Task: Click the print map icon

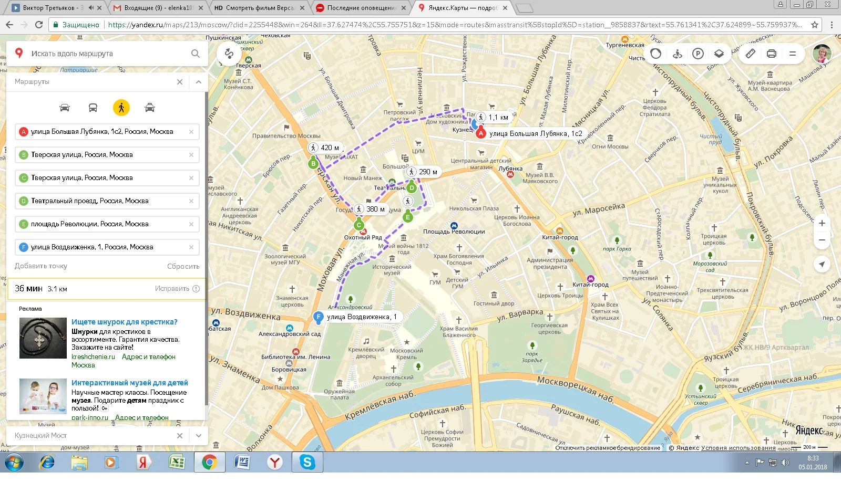Action: coord(772,54)
